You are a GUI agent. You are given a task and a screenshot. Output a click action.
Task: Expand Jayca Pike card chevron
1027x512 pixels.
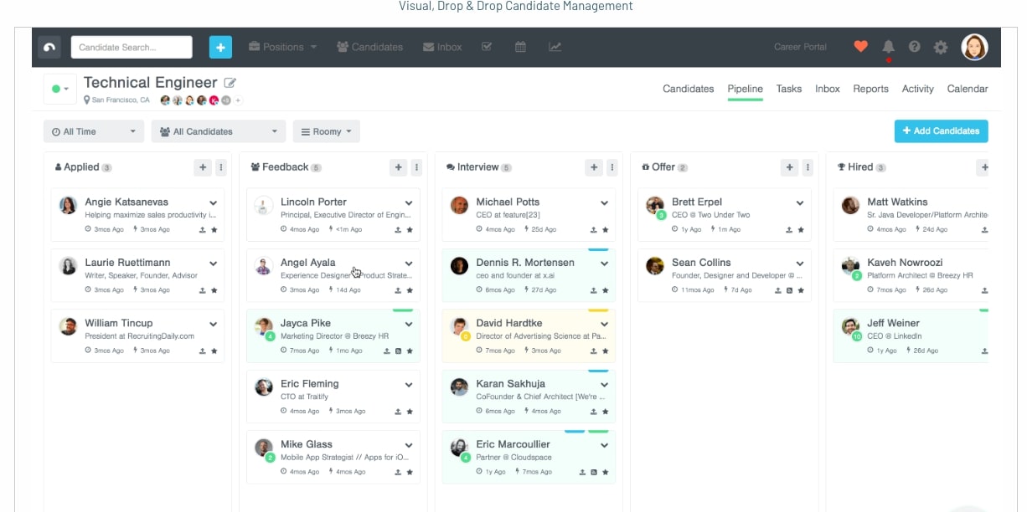coord(409,324)
